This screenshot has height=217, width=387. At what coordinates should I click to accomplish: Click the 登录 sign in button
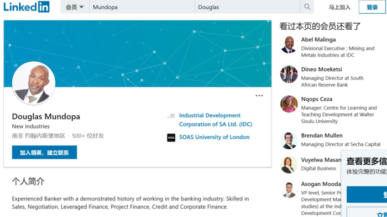pyautogui.click(x=372, y=7)
